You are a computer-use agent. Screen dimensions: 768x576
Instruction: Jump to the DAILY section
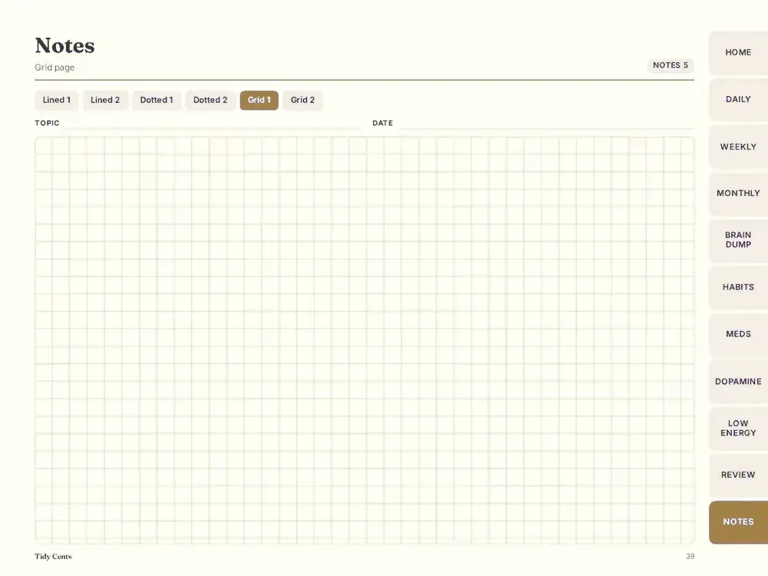738,99
